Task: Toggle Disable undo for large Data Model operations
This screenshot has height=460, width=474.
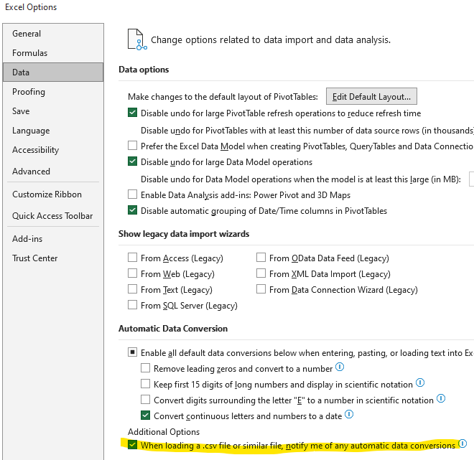Action: [132, 161]
